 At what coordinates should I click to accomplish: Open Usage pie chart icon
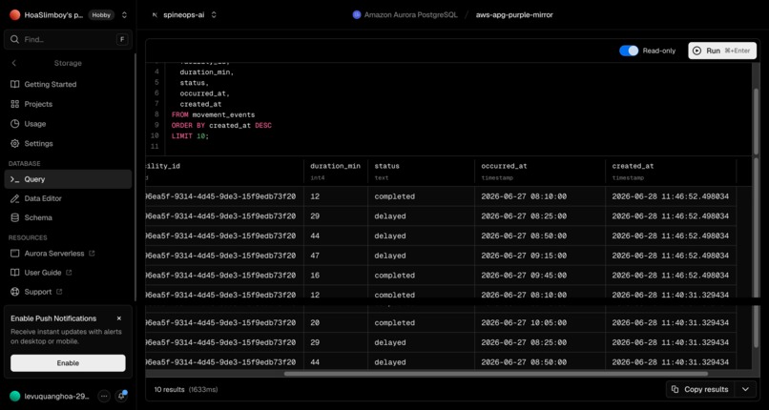pyautogui.click(x=15, y=124)
